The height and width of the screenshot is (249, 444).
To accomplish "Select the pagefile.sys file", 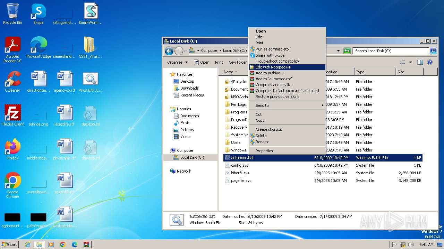I will (323, 181).
